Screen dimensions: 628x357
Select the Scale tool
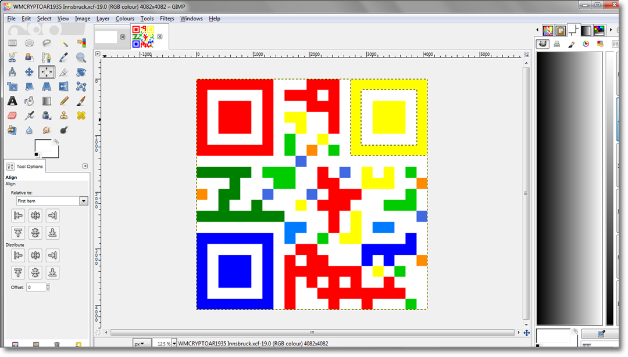pos(12,86)
